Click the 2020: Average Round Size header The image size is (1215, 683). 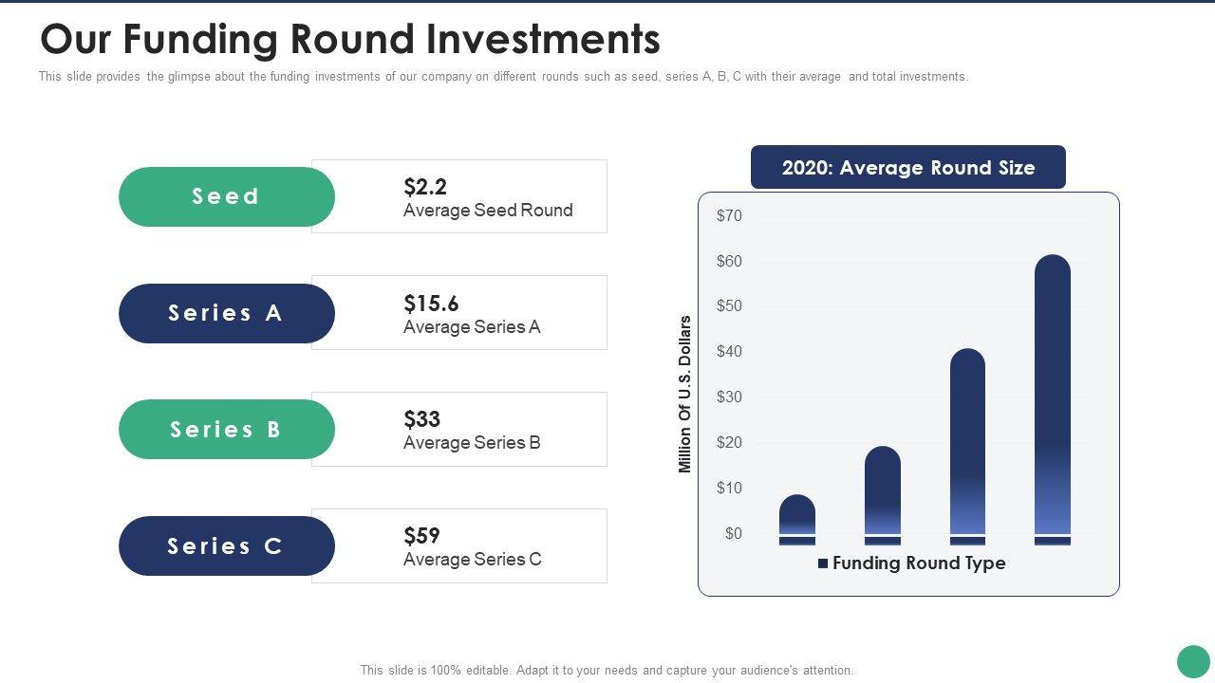coord(907,168)
